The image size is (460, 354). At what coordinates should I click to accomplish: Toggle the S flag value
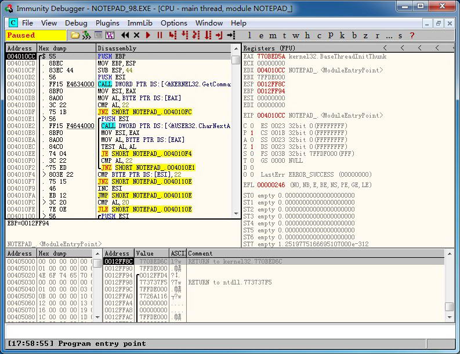[252, 154]
